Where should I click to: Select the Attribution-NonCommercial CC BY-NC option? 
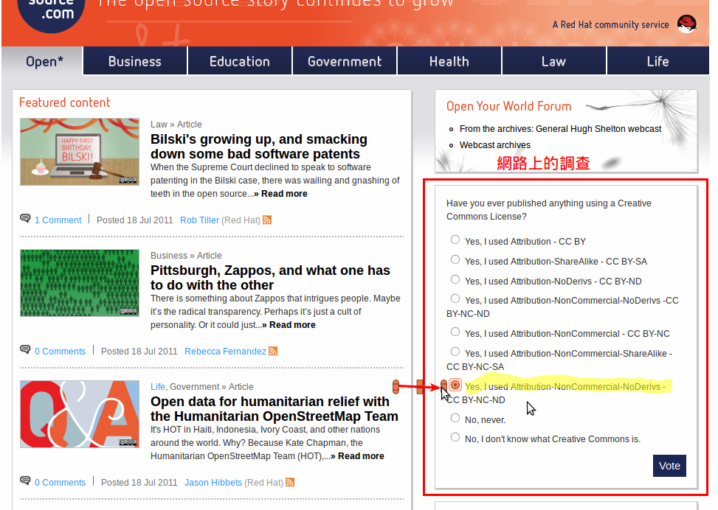pos(455,332)
